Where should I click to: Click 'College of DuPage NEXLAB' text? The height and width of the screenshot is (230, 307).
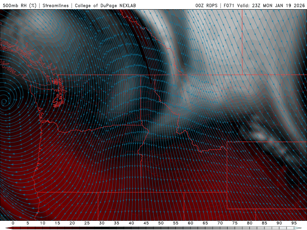point(105,5)
